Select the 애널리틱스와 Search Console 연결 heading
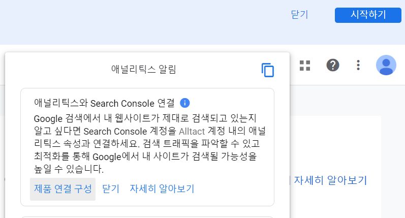Viewport: 405px width, 218px height. click(x=104, y=103)
